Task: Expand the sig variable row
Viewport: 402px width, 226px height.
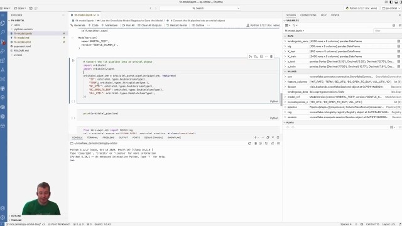Action: 285,46
